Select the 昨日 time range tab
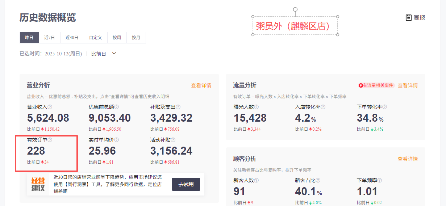446x206 pixels. tap(29, 38)
